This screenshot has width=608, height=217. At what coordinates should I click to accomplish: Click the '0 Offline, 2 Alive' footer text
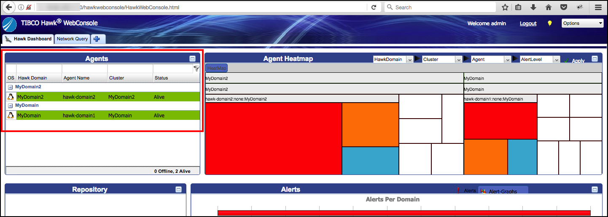172,171
